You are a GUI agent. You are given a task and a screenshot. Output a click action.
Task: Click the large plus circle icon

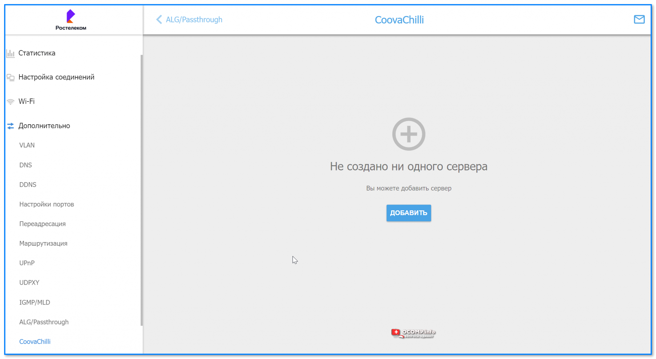pos(409,134)
